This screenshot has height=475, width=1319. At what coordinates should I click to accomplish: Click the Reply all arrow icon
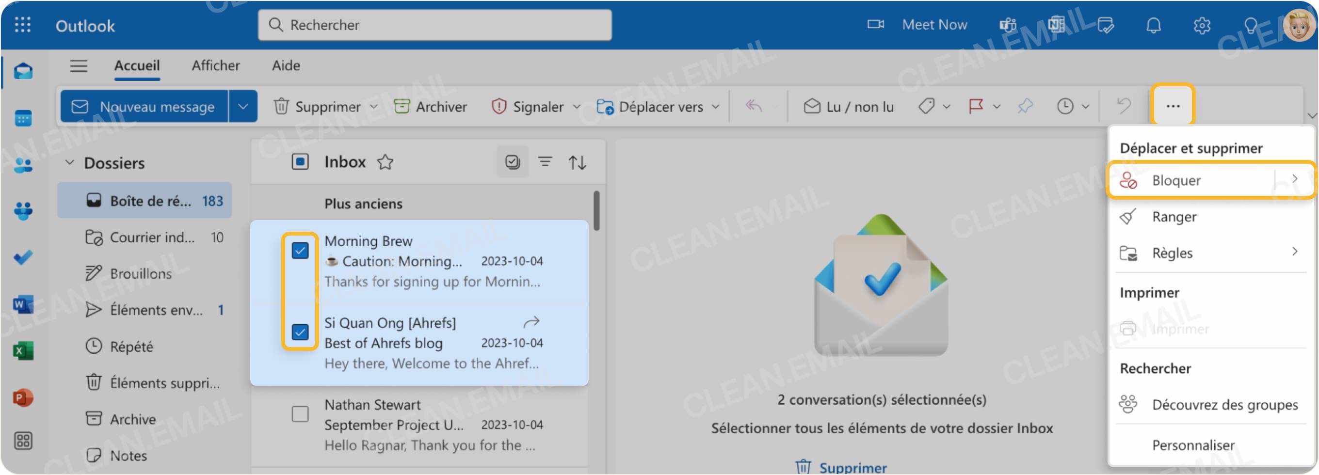pyautogui.click(x=753, y=106)
